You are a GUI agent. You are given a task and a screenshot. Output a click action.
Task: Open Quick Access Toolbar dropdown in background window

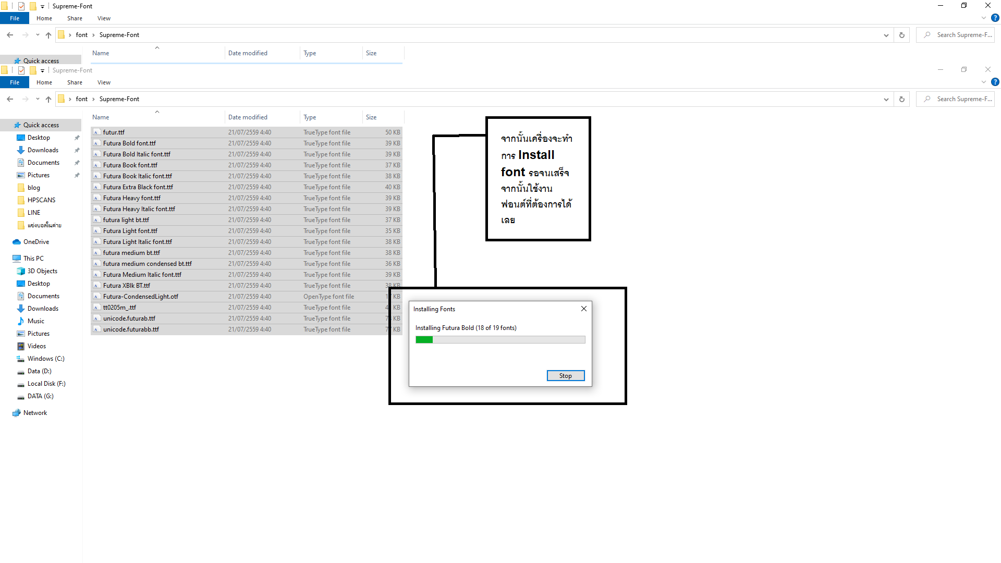[x=42, y=7]
